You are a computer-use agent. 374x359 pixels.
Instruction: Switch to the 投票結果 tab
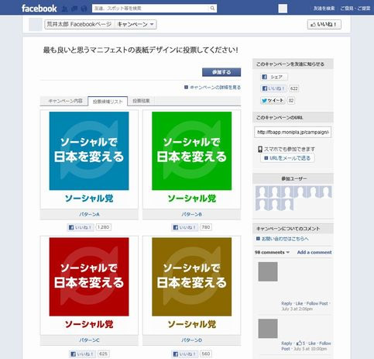[141, 101]
